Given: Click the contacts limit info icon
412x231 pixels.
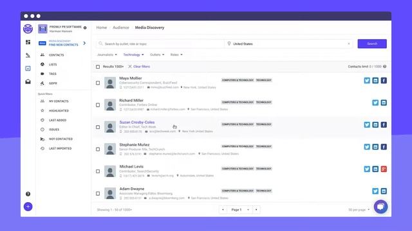Looking at the screenshot, I should tap(385, 67).
